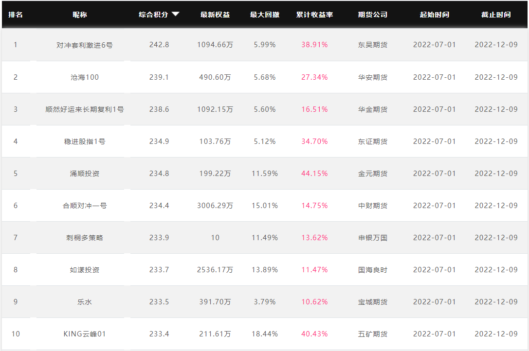529x351 pixels.
Task: Click equity value 1092.15万
Action: click(215, 109)
